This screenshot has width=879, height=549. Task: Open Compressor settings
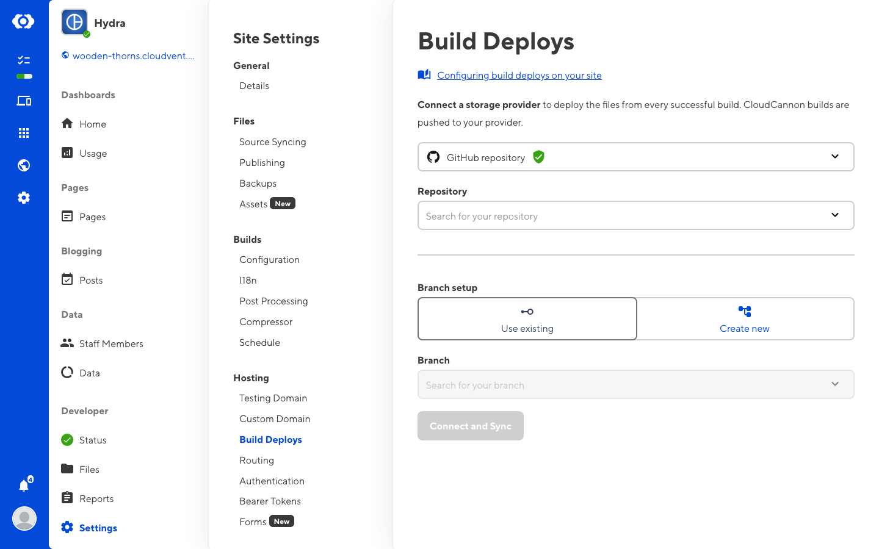click(x=266, y=322)
